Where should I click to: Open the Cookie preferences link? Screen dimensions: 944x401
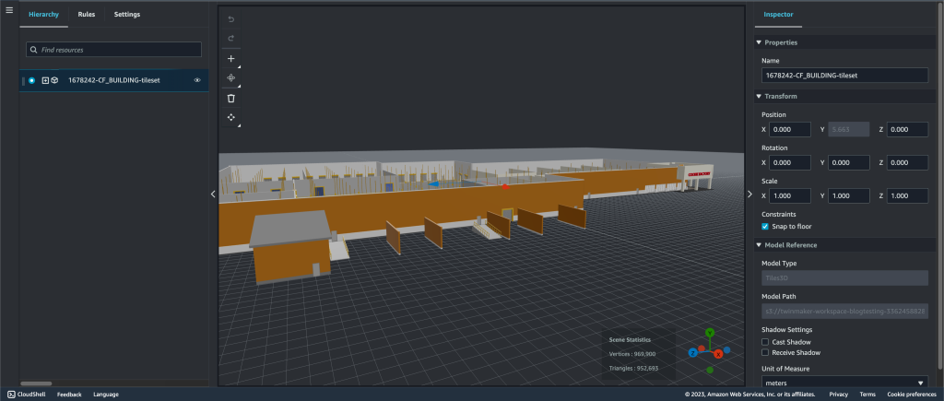pos(912,395)
